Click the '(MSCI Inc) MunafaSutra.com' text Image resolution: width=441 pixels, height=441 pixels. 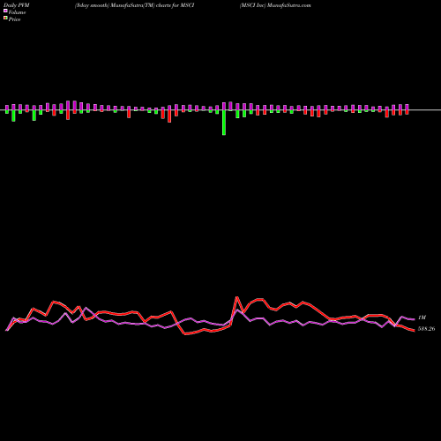275,5
